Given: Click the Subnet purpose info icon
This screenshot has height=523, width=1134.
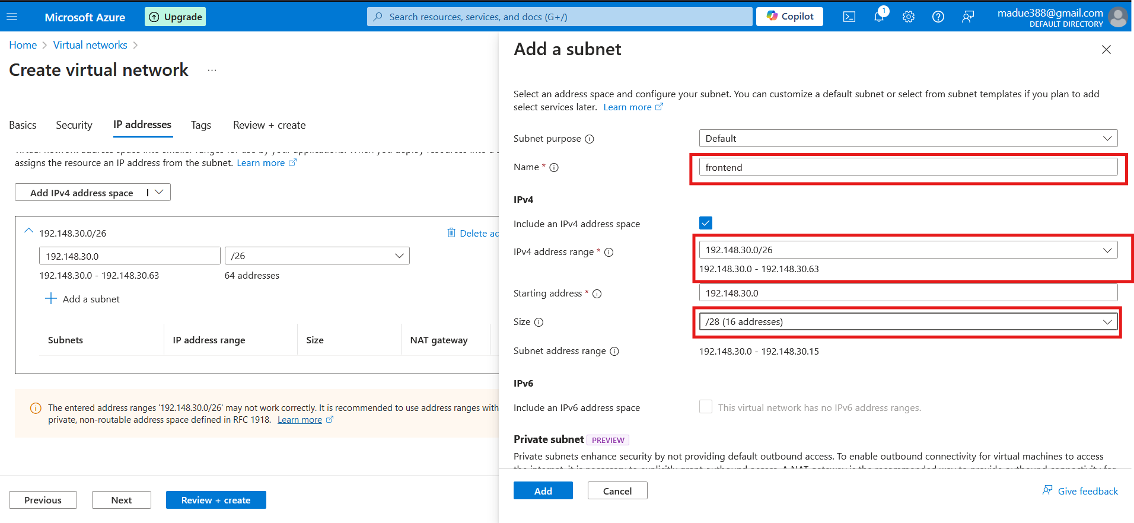Looking at the screenshot, I should (590, 139).
